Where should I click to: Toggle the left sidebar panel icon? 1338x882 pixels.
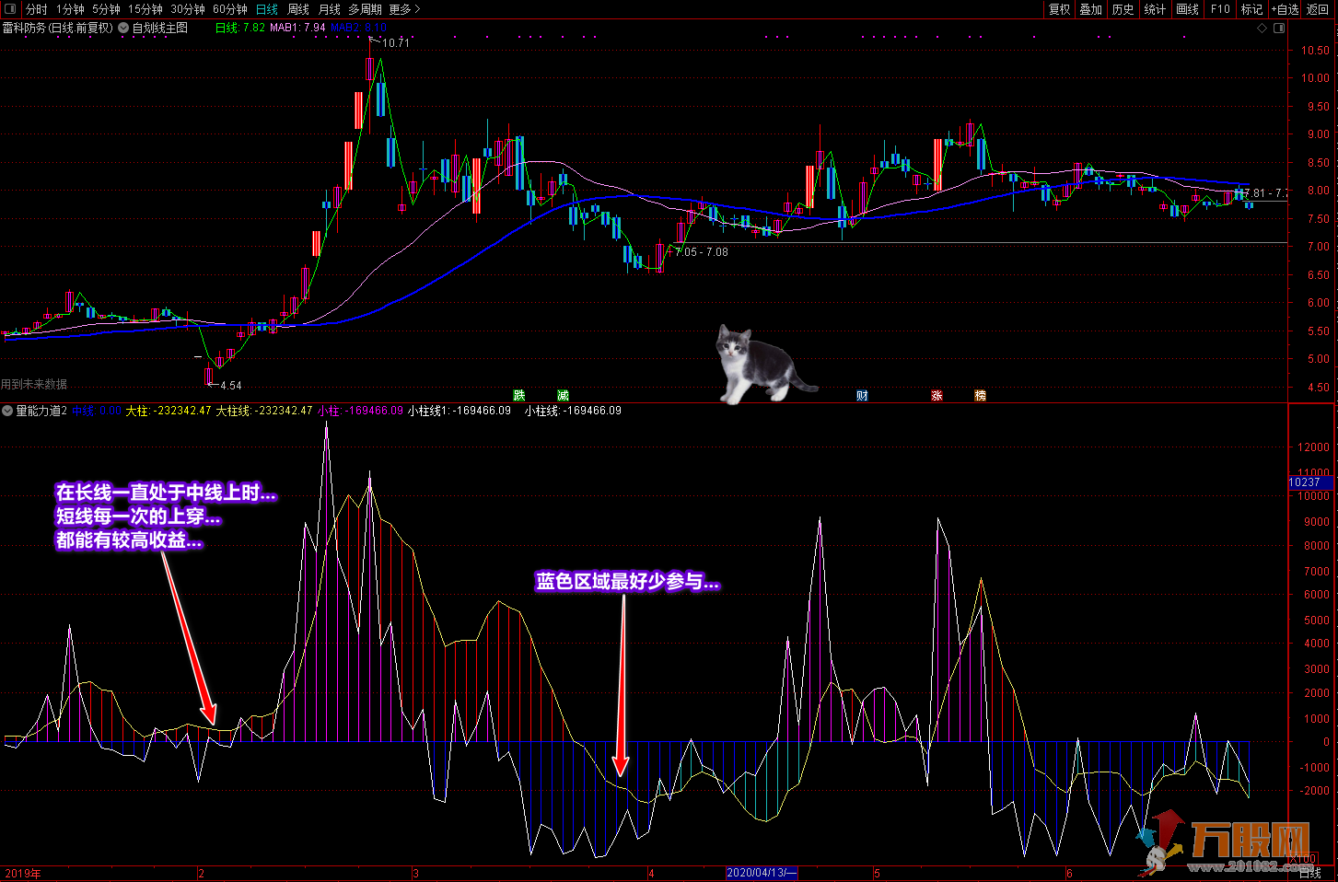[x=10, y=9]
